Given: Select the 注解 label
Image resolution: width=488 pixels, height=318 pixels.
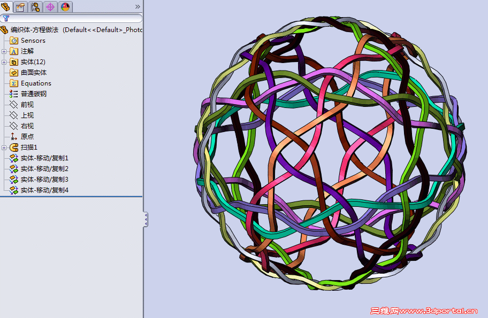Looking at the screenshot, I should pos(27,51).
